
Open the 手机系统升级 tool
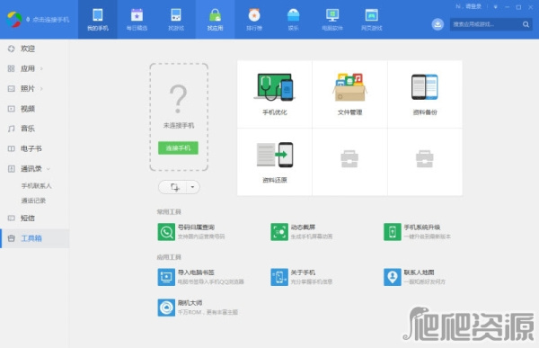[x=417, y=232]
